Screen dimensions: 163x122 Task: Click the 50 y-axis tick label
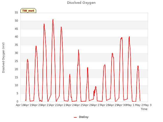(x=16, y=21)
